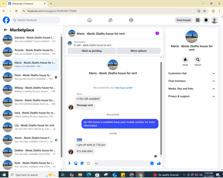Open the emoji picker in message box
223x178 pixels.
152,163
